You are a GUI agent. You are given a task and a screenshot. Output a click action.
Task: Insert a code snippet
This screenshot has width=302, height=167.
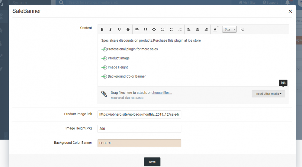(154, 30)
